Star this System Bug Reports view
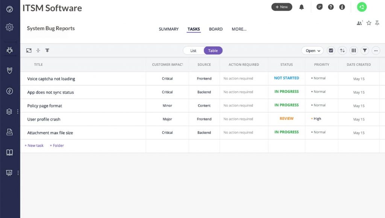Screen dimensions: 385x218 [369, 23]
